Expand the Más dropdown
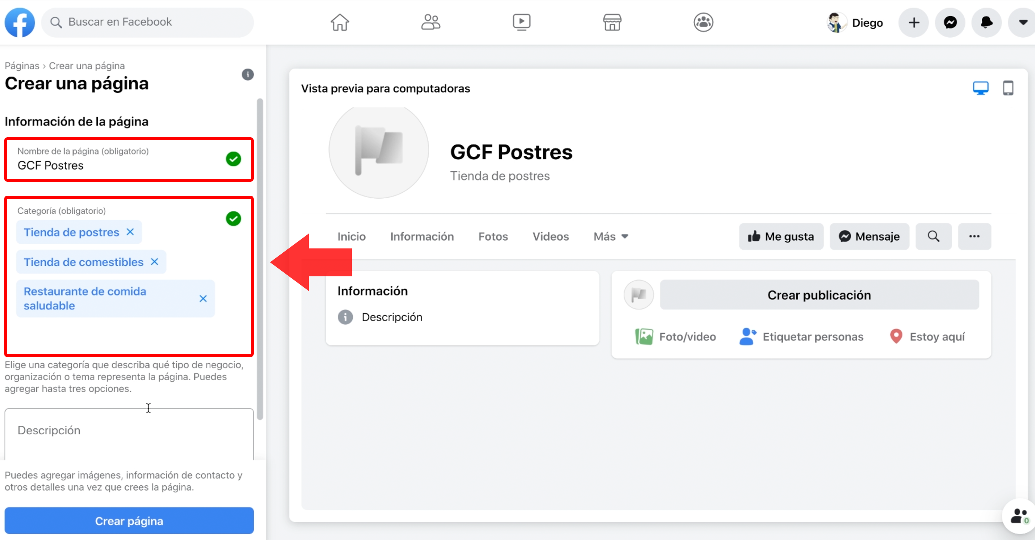Image resolution: width=1035 pixels, height=540 pixels. pyautogui.click(x=611, y=236)
